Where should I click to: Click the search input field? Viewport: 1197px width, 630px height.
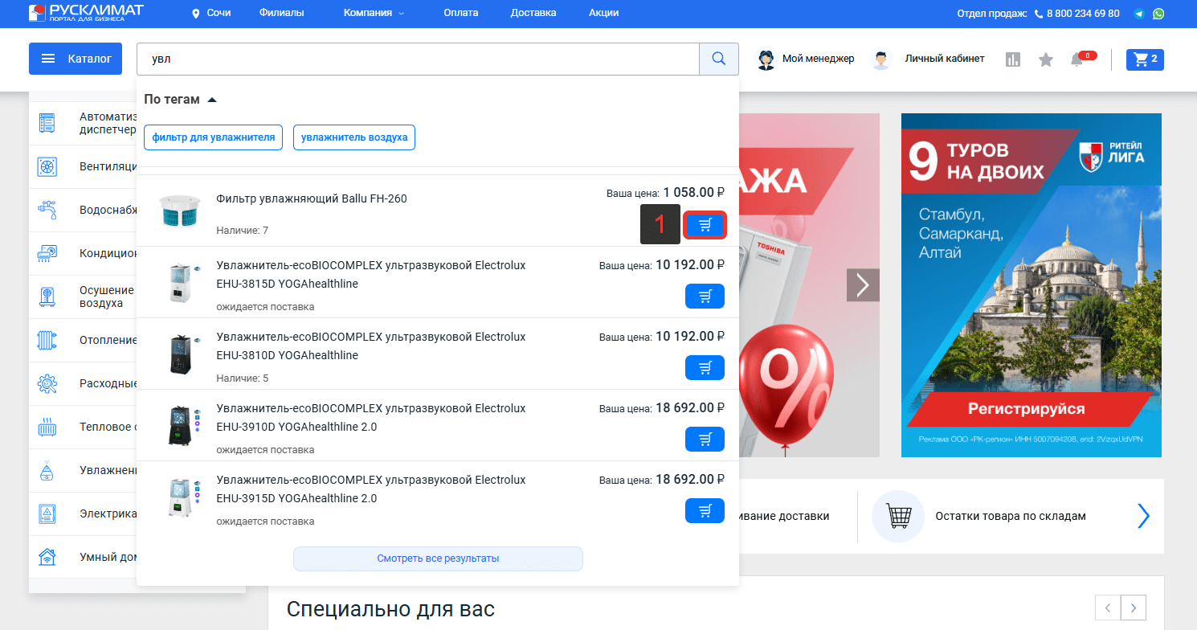[x=418, y=59]
